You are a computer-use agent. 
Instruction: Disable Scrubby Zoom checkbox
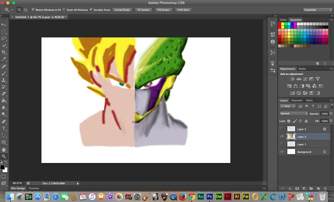(91, 10)
